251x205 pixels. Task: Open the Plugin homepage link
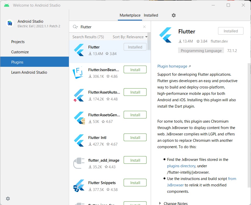point(172,66)
